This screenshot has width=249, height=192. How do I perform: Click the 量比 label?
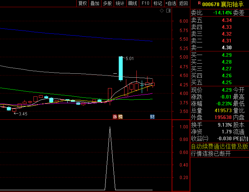[x=239, y=110]
